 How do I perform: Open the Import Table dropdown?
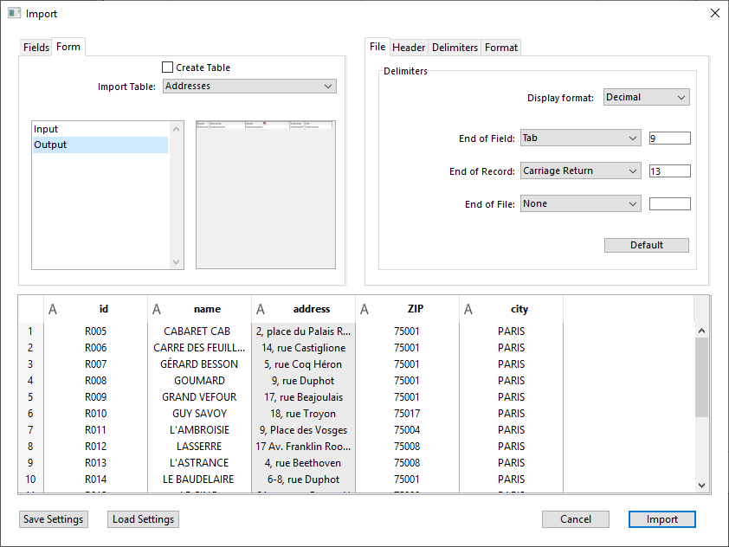point(248,87)
